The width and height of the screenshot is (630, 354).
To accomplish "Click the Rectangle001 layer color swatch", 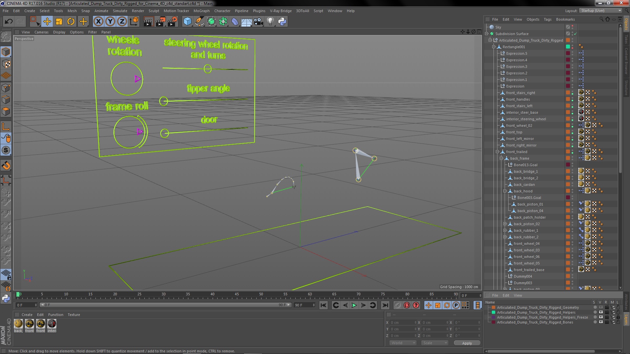I will click(x=568, y=47).
